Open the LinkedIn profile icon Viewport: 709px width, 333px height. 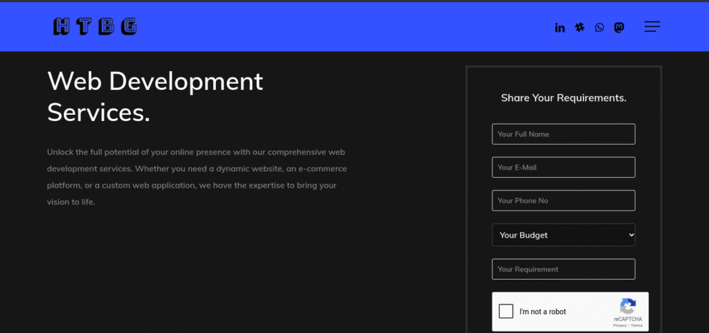tap(559, 28)
